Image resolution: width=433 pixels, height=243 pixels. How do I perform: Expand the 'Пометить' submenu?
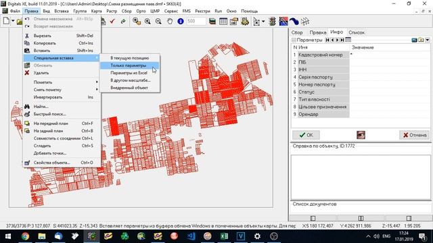[62, 82]
